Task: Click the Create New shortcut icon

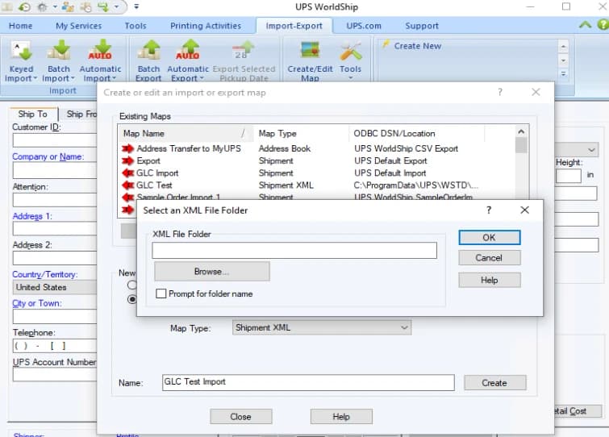Action: 386,45
